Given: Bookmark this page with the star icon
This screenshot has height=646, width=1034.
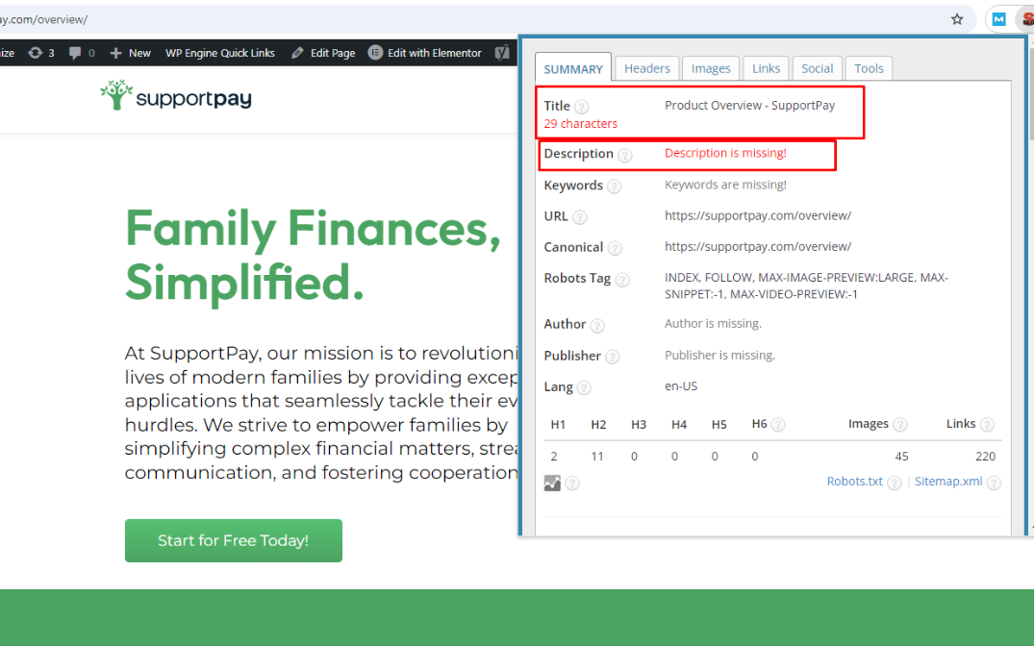Looking at the screenshot, I should coord(957,19).
